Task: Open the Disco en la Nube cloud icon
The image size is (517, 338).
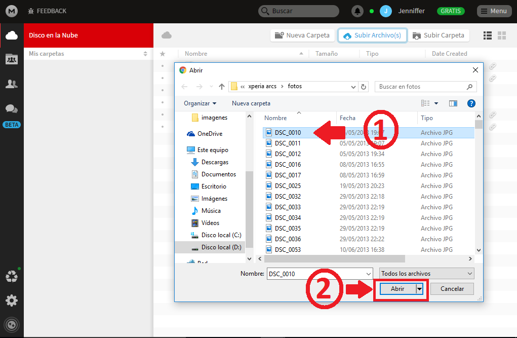Action: 11,35
